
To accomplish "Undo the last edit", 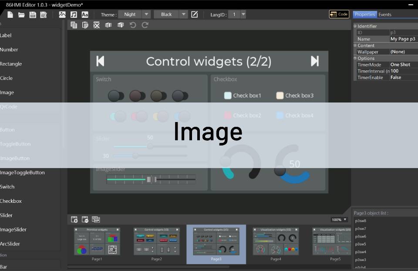I will click(133, 25).
